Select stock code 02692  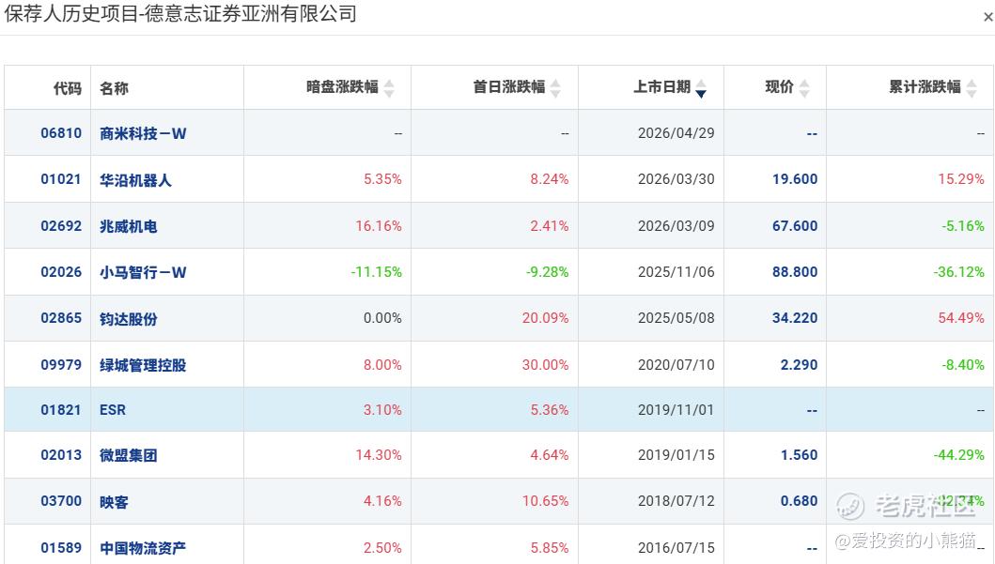61,226
